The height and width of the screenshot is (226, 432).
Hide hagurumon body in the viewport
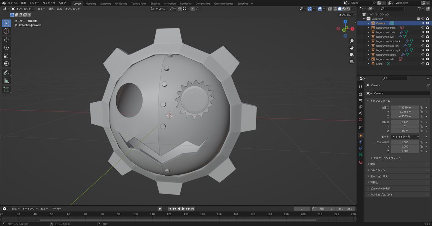click(423, 32)
